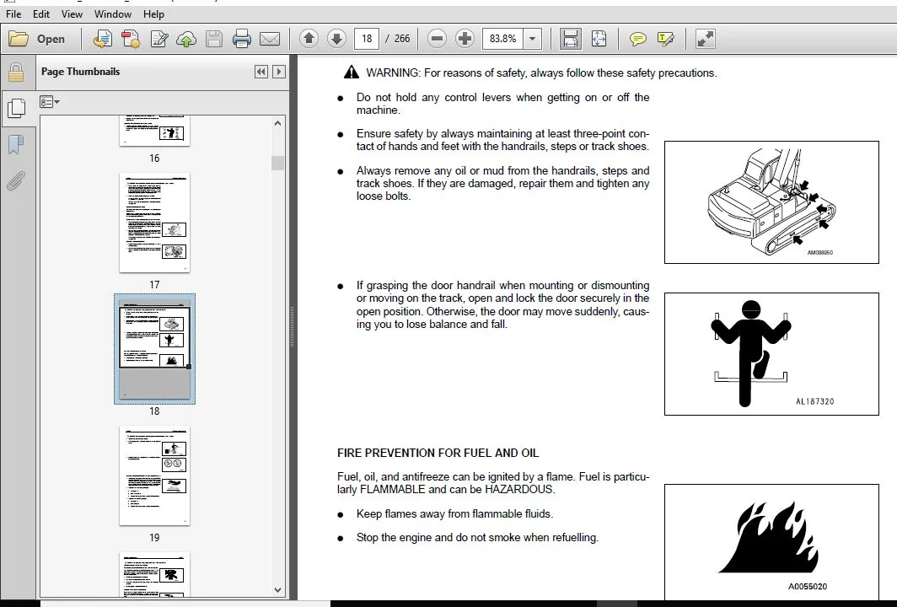Click the zoom percentage field 83.8%
The height and width of the screenshot is (607, 897).
click(502, 39)
